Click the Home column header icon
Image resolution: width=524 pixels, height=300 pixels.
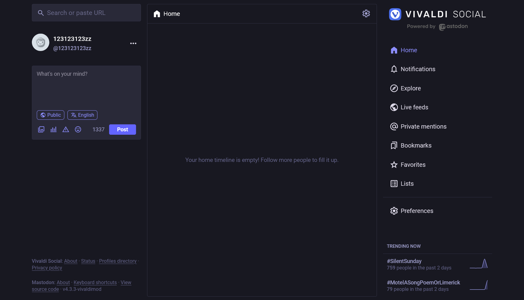157,14
